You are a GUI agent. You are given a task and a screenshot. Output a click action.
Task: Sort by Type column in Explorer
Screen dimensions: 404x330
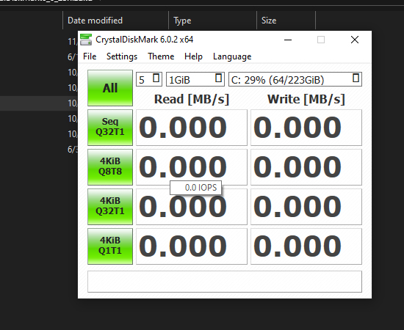(213, 21)
